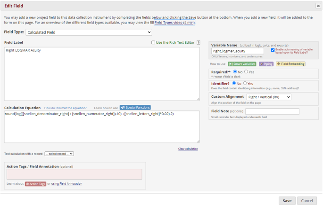
Task: Click the Cancel button
Action: tap(307, 201)
